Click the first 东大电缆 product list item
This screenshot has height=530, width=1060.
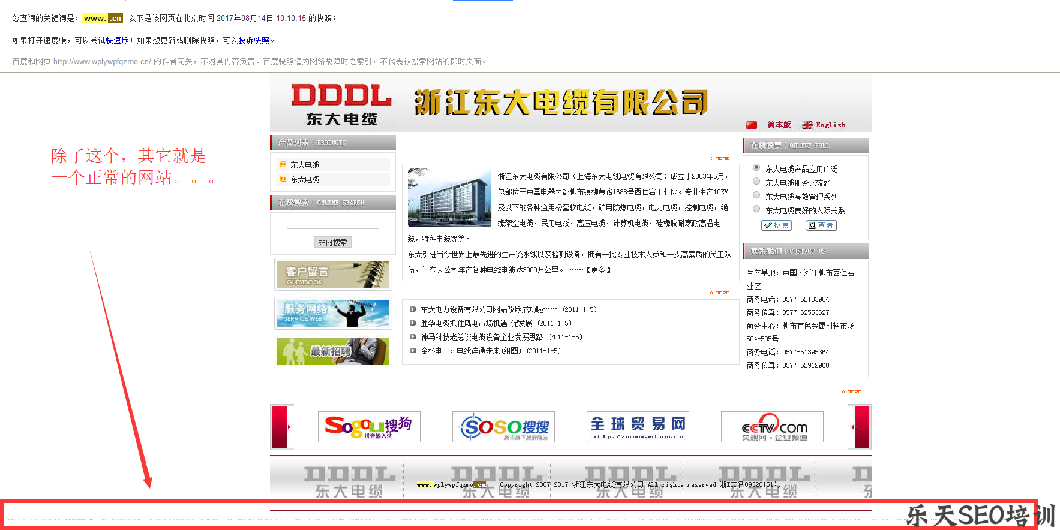[305, 165]
